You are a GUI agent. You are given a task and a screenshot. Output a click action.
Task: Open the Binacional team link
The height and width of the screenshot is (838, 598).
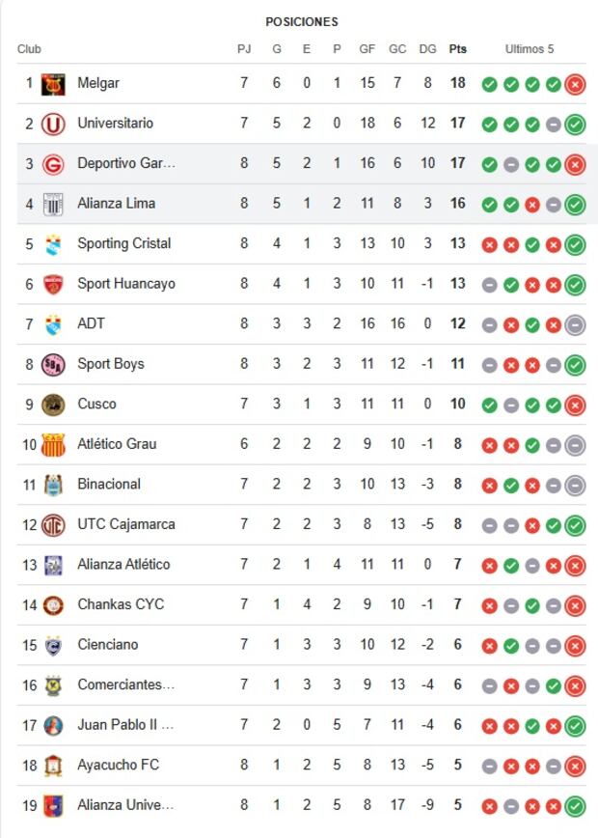coord(109,485)
